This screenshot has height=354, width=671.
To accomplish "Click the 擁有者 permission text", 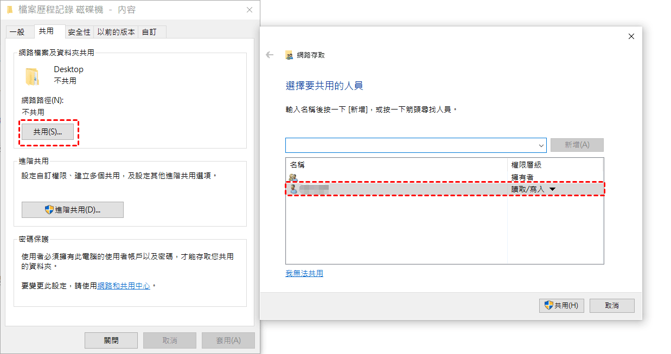I will [x=522, y=177].
